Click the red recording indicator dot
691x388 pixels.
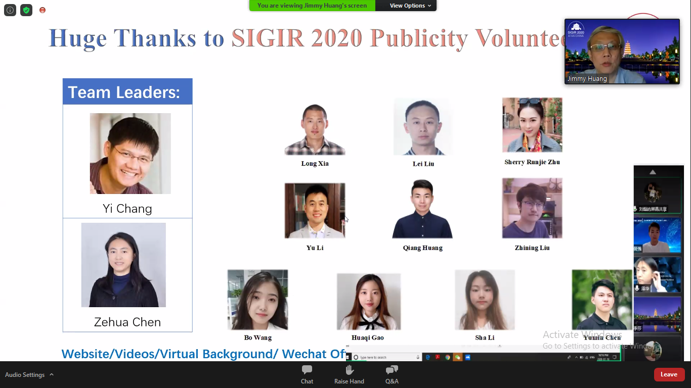click(x=42, y=10)
